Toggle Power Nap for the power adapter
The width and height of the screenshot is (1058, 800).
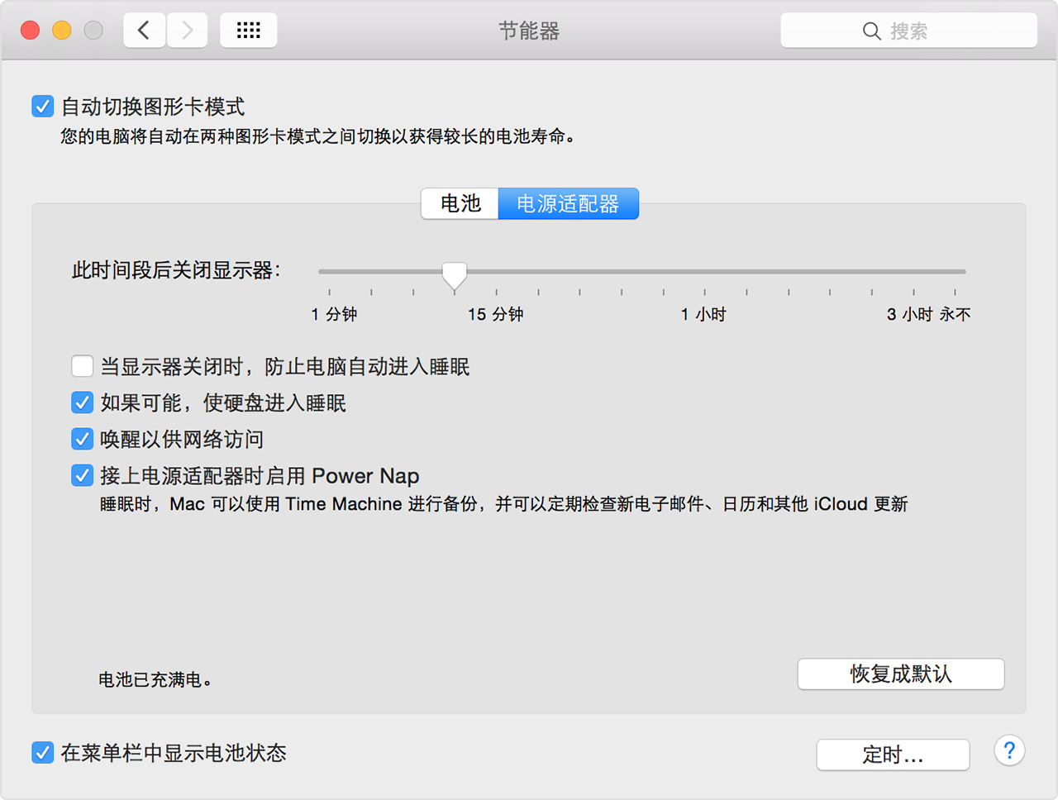pyautogui.click(x=82, y=475)
